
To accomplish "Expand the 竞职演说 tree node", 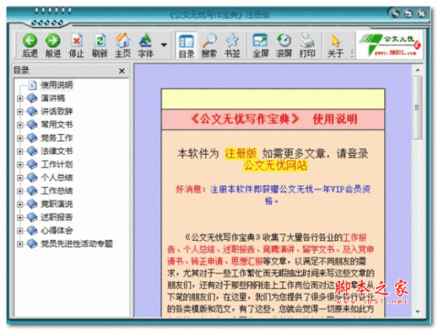I will pos(20,204).
